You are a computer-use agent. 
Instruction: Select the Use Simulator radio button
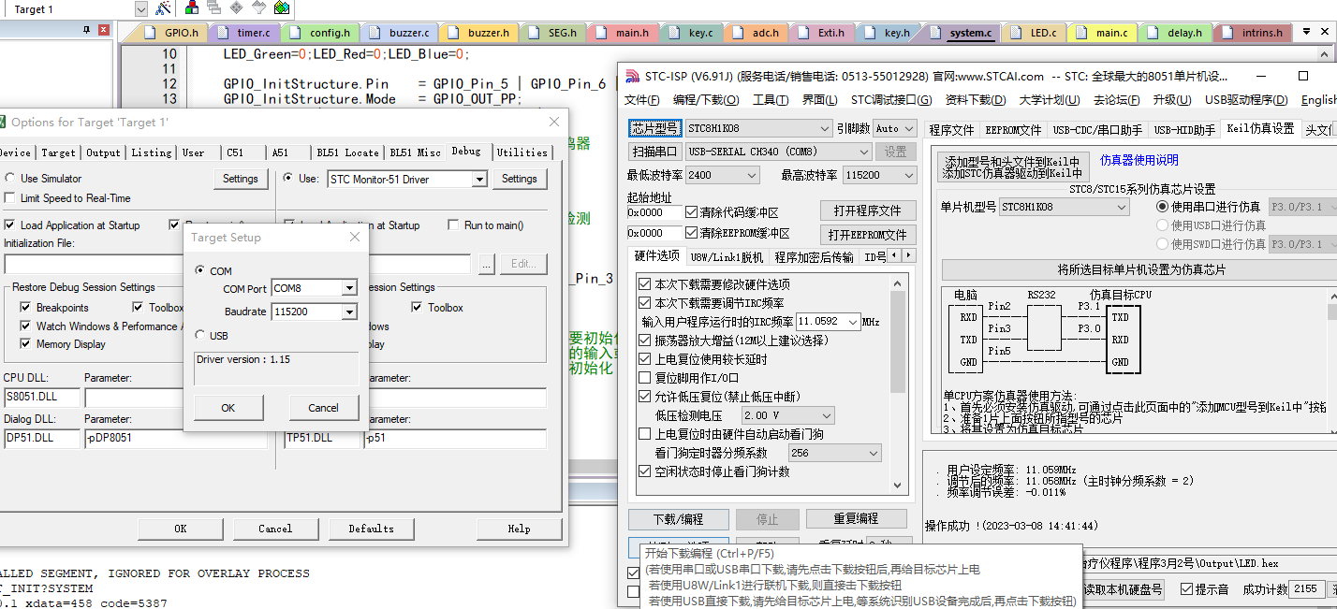10,178
